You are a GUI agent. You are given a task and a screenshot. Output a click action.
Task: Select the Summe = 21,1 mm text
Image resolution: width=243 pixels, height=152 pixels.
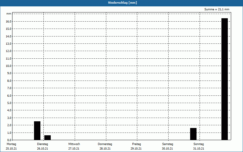click(217, 9)
